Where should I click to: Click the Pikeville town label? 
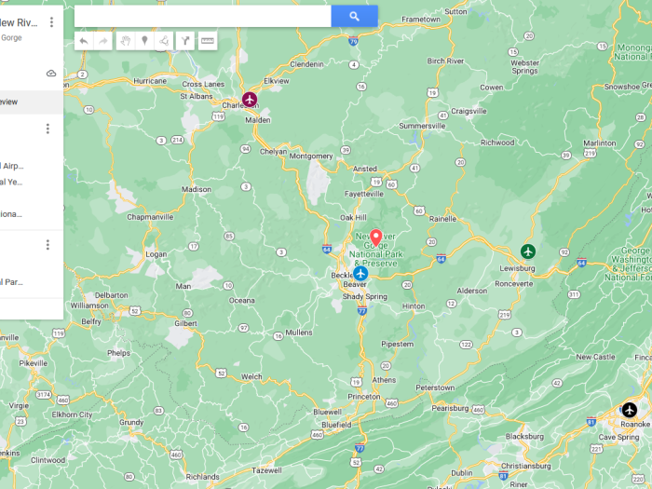coord(34,363)
